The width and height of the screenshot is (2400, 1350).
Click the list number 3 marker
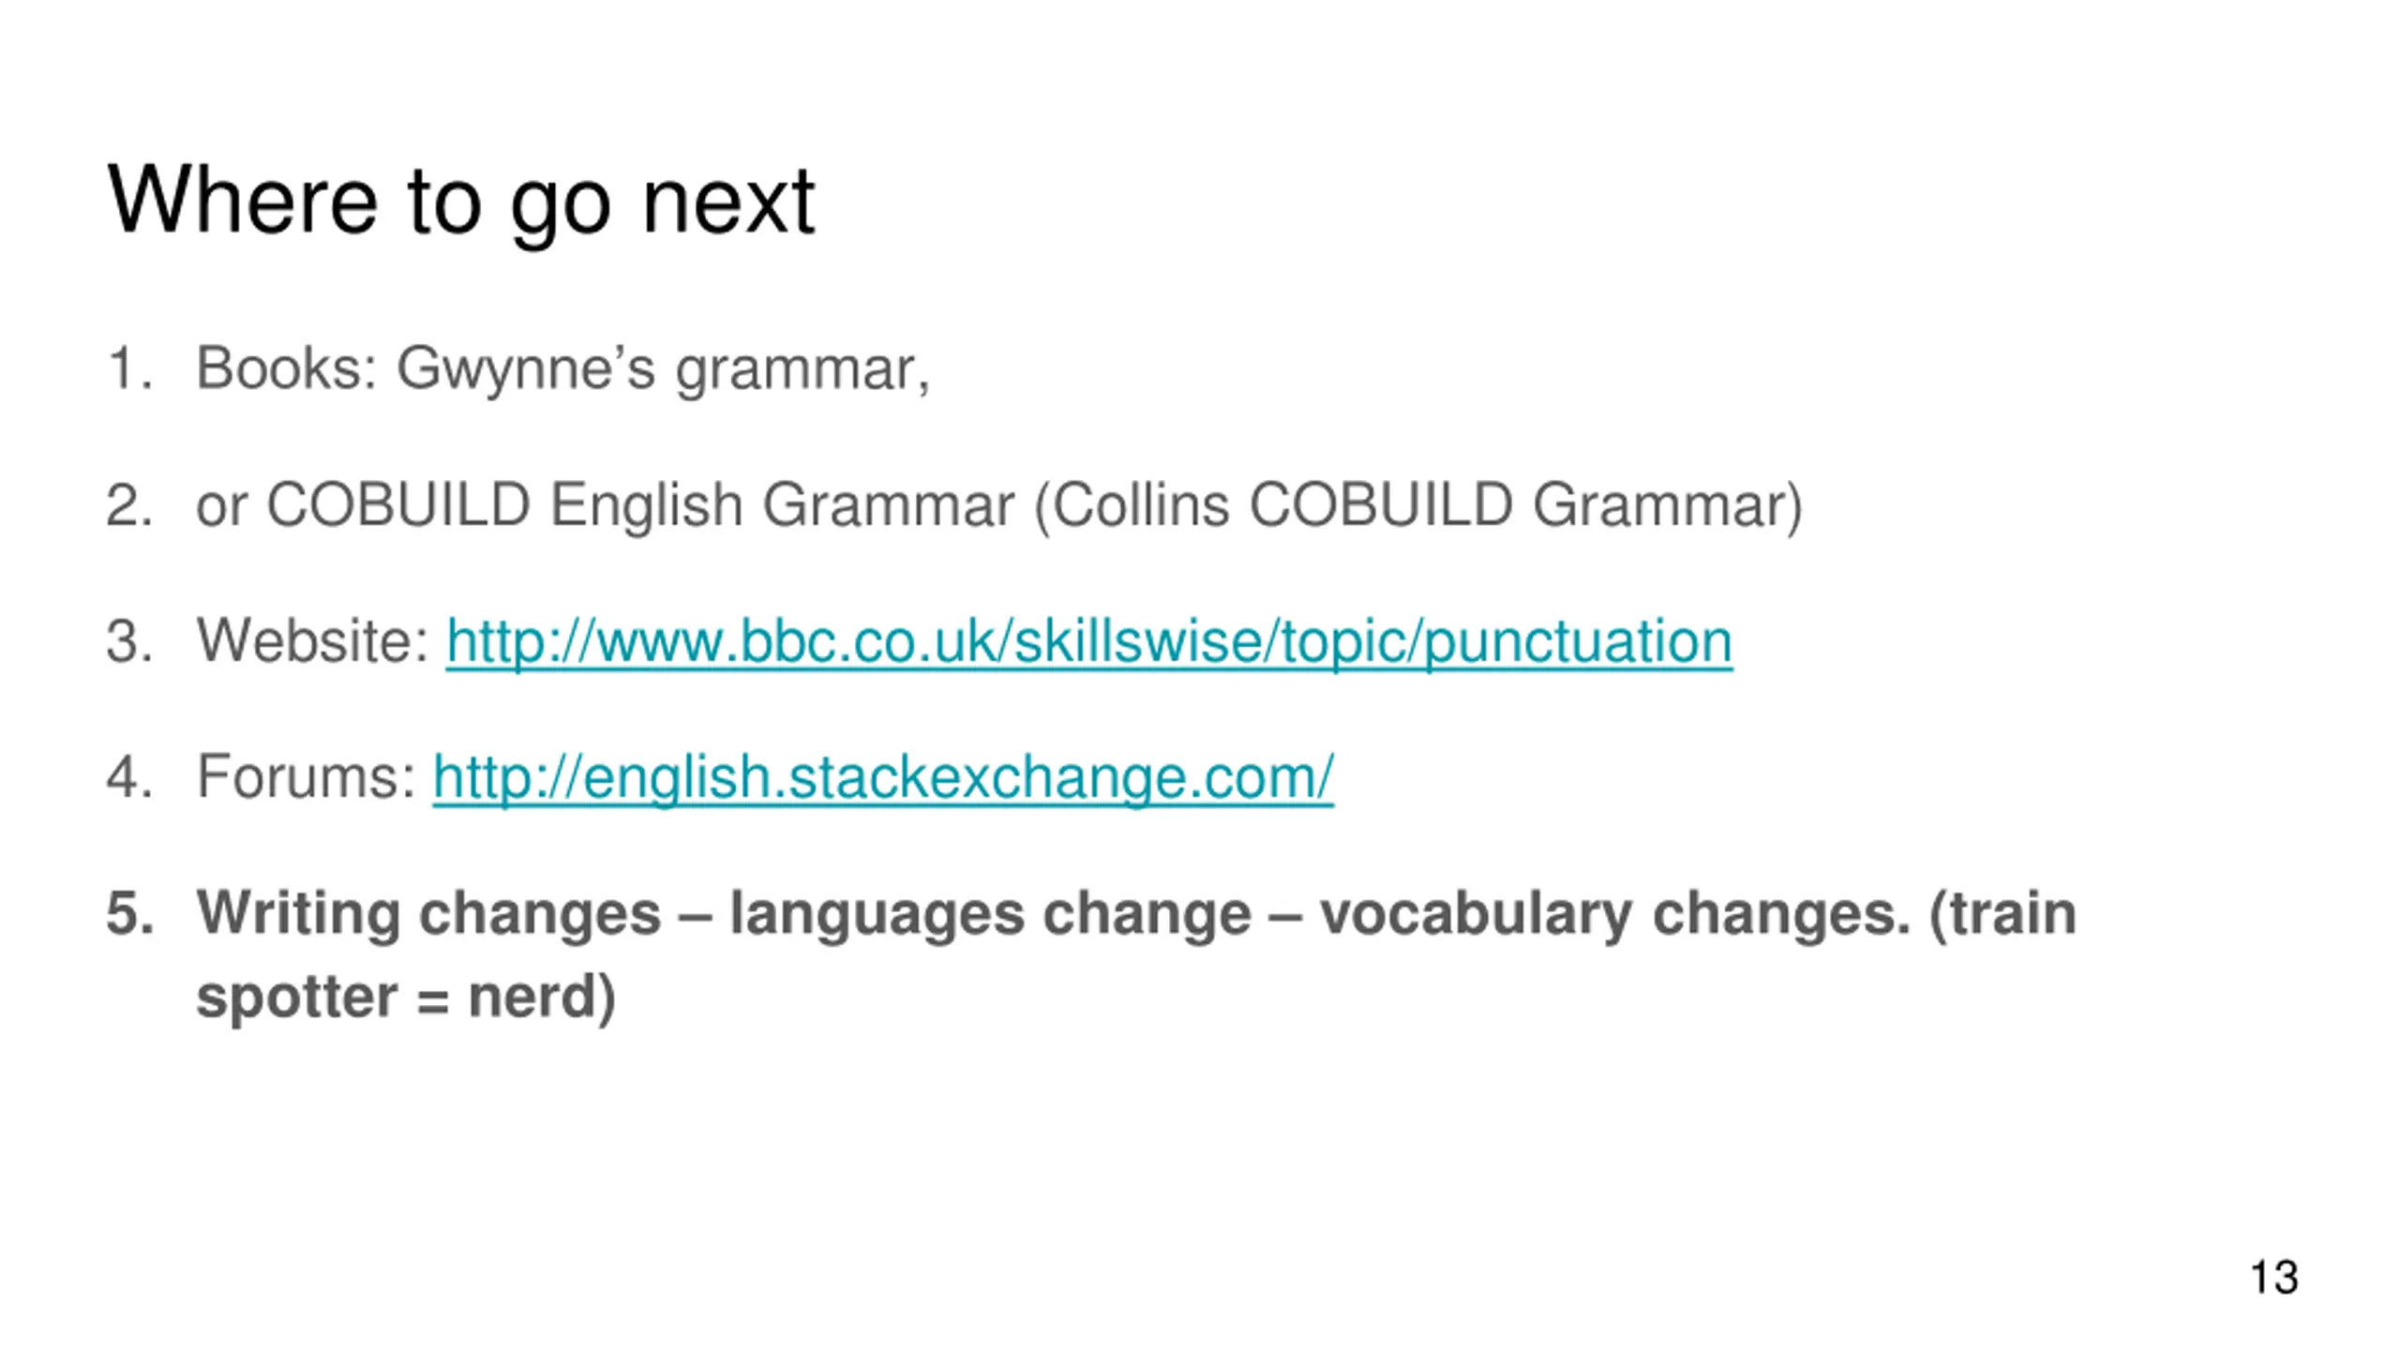click(x=128, y=642)
